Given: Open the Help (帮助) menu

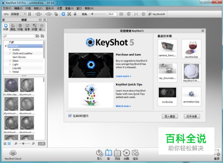Looking at the screenshot, I should [89, 8].
